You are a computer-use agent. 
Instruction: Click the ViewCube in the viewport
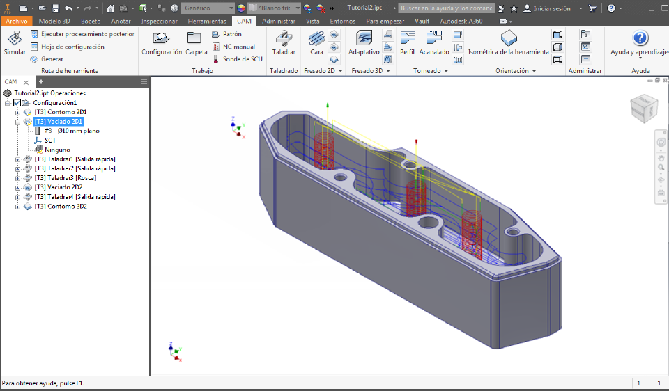[x=643, y=107]
